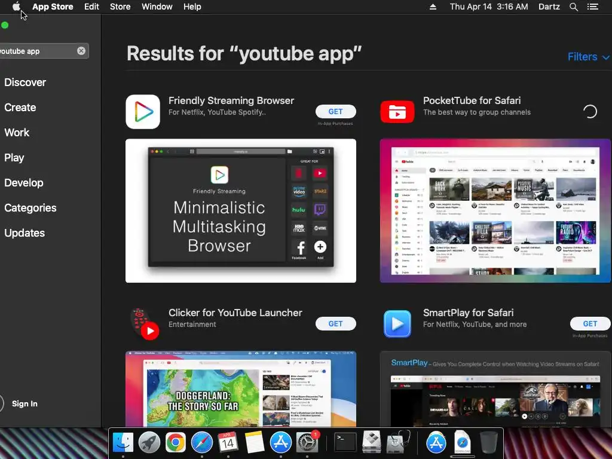This screenshot has width=612, height=459.
Task: Go to the Discover section
Action: tap(25, 82)
